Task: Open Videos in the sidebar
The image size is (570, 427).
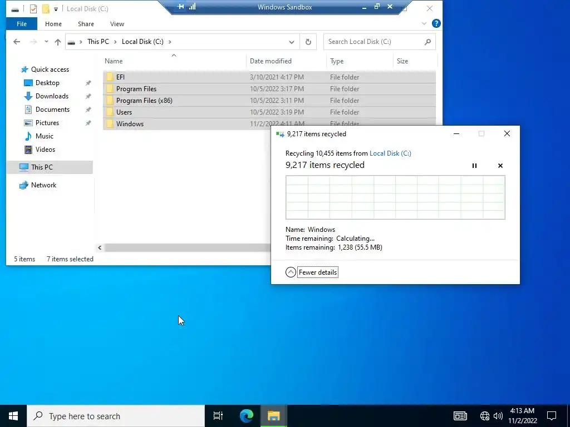Action: pos(45,150)
